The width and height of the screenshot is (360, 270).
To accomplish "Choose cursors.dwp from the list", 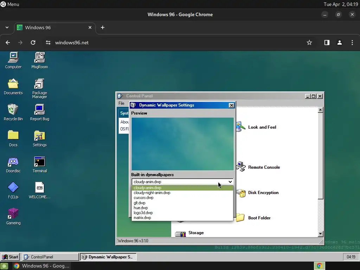I will pyautogui.click(x=182, y=198).
